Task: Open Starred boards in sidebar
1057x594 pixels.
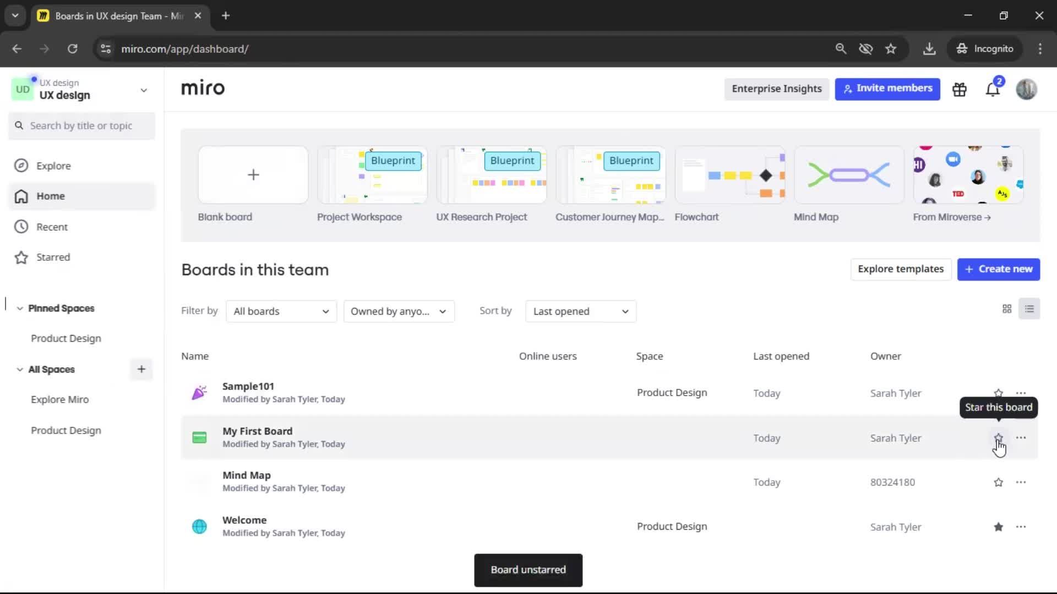Action: pyautogui.click(x=81, y=257)
